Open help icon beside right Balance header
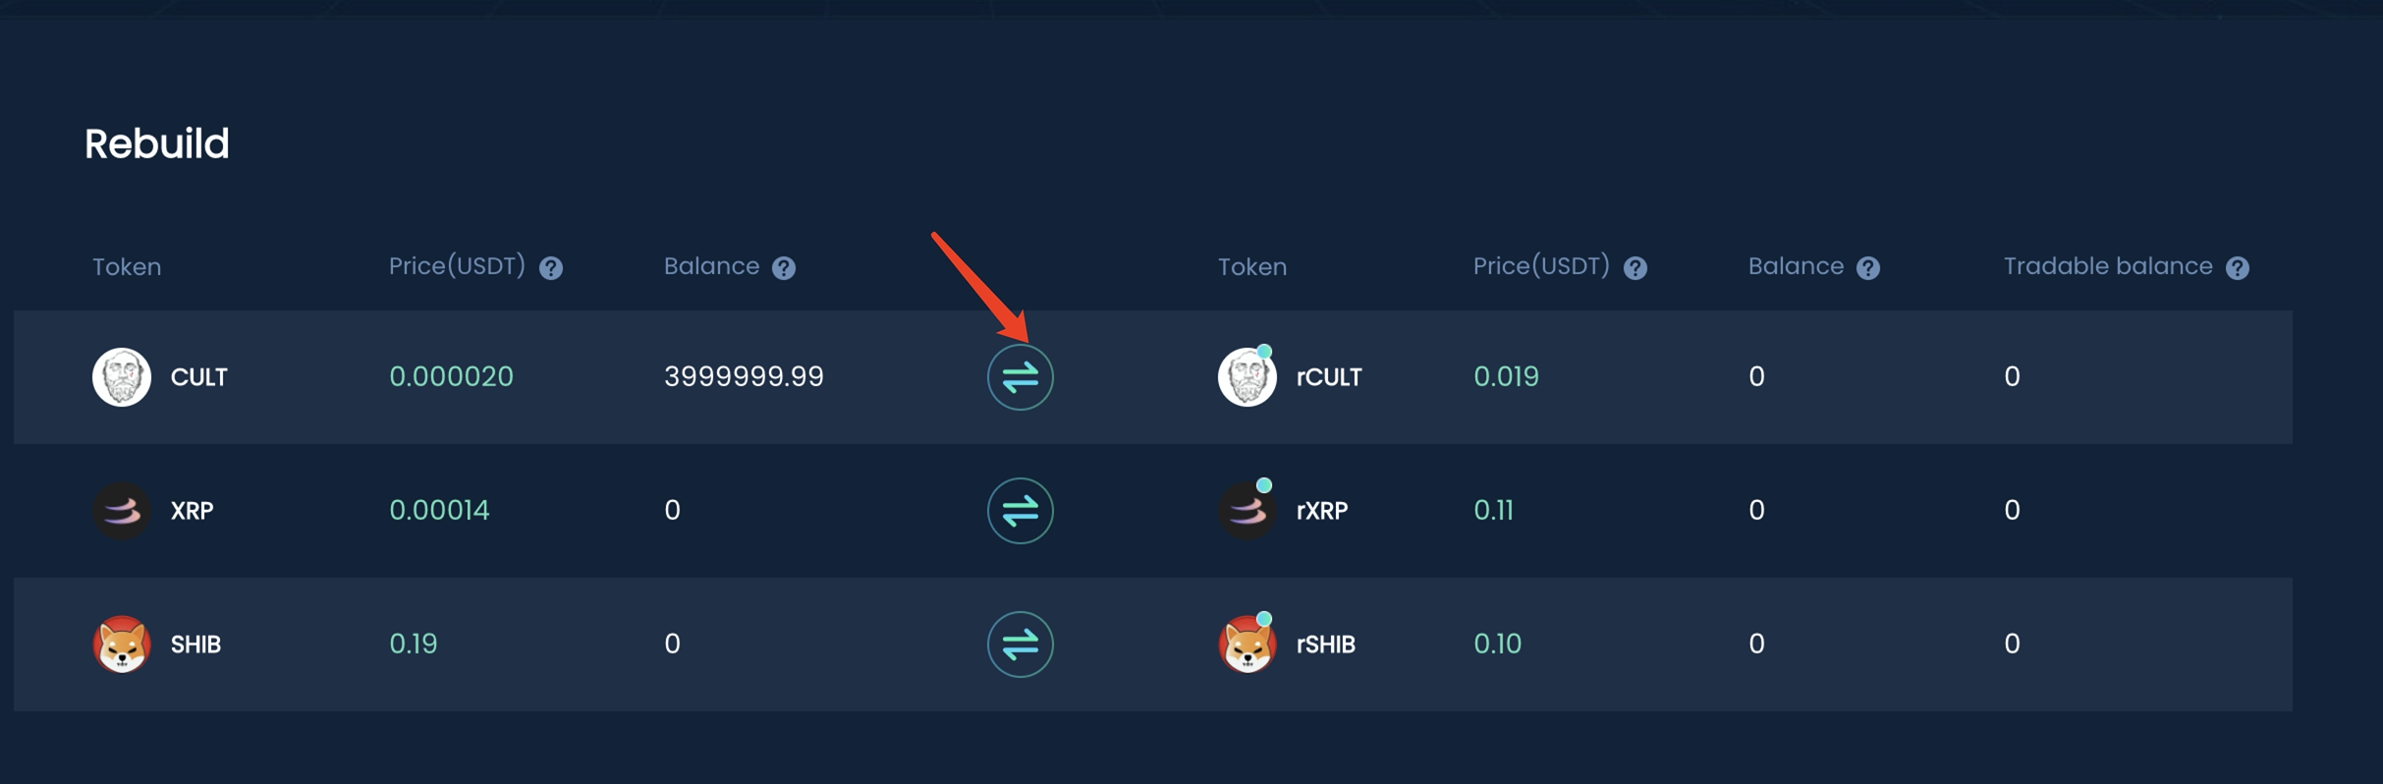Image resolution: width=2383 pixels, height=784 pixels. point(1867,268)
